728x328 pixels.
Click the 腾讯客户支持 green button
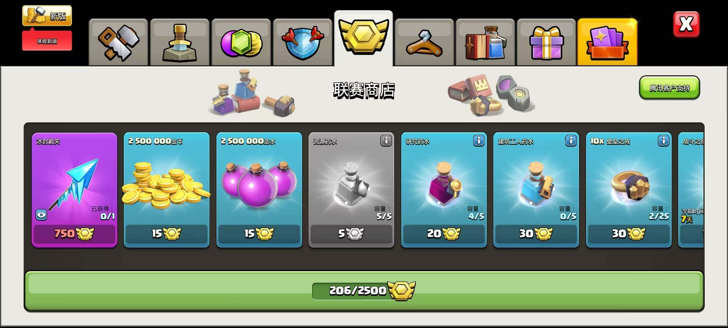669,88
